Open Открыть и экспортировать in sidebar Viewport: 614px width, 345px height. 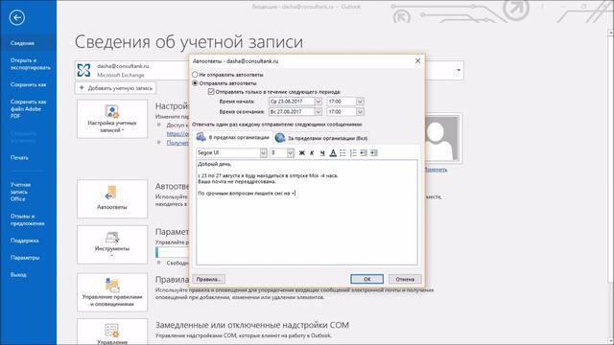(30, 64)
